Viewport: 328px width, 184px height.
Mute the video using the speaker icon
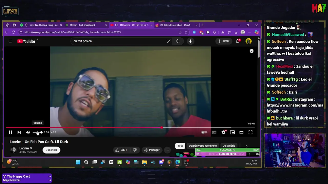click(28, 132)
